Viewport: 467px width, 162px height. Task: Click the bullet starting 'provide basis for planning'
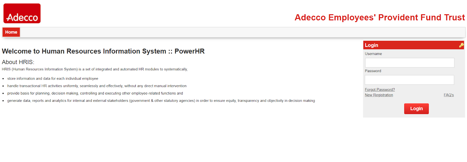point(95,93)
